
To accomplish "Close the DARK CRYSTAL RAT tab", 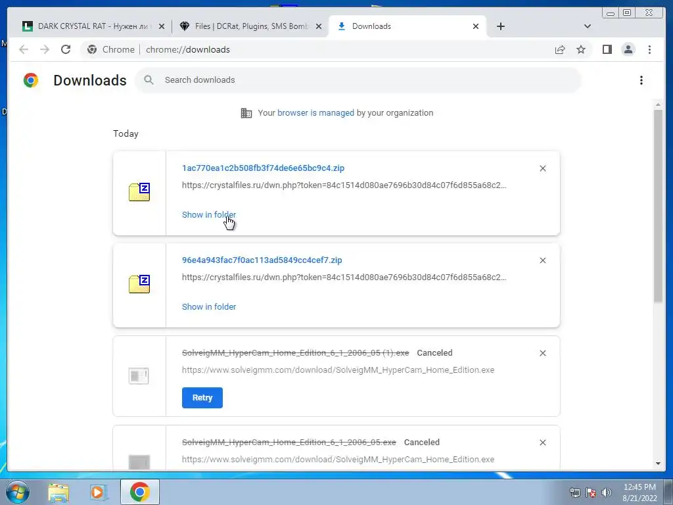I will pos(162,26).
